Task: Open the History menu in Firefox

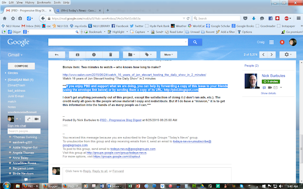Action: 30,2
